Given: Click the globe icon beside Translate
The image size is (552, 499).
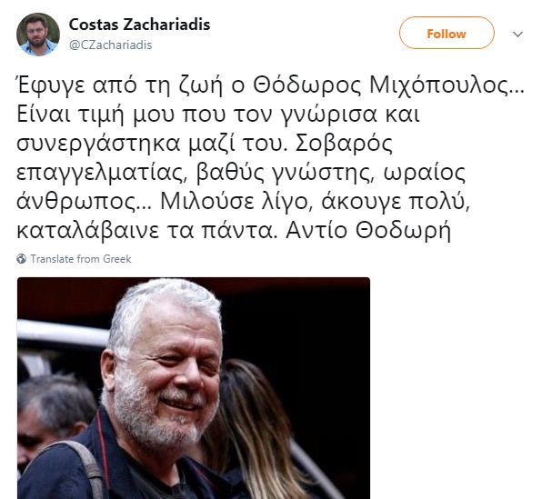Looking at the screenshot, I should (x=22, y=259).
